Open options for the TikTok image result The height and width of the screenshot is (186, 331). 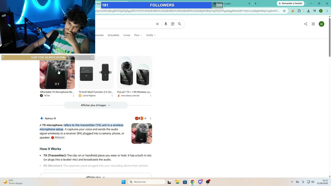73,96
